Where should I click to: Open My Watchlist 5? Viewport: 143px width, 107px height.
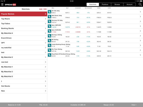click(x=24, y=77)
